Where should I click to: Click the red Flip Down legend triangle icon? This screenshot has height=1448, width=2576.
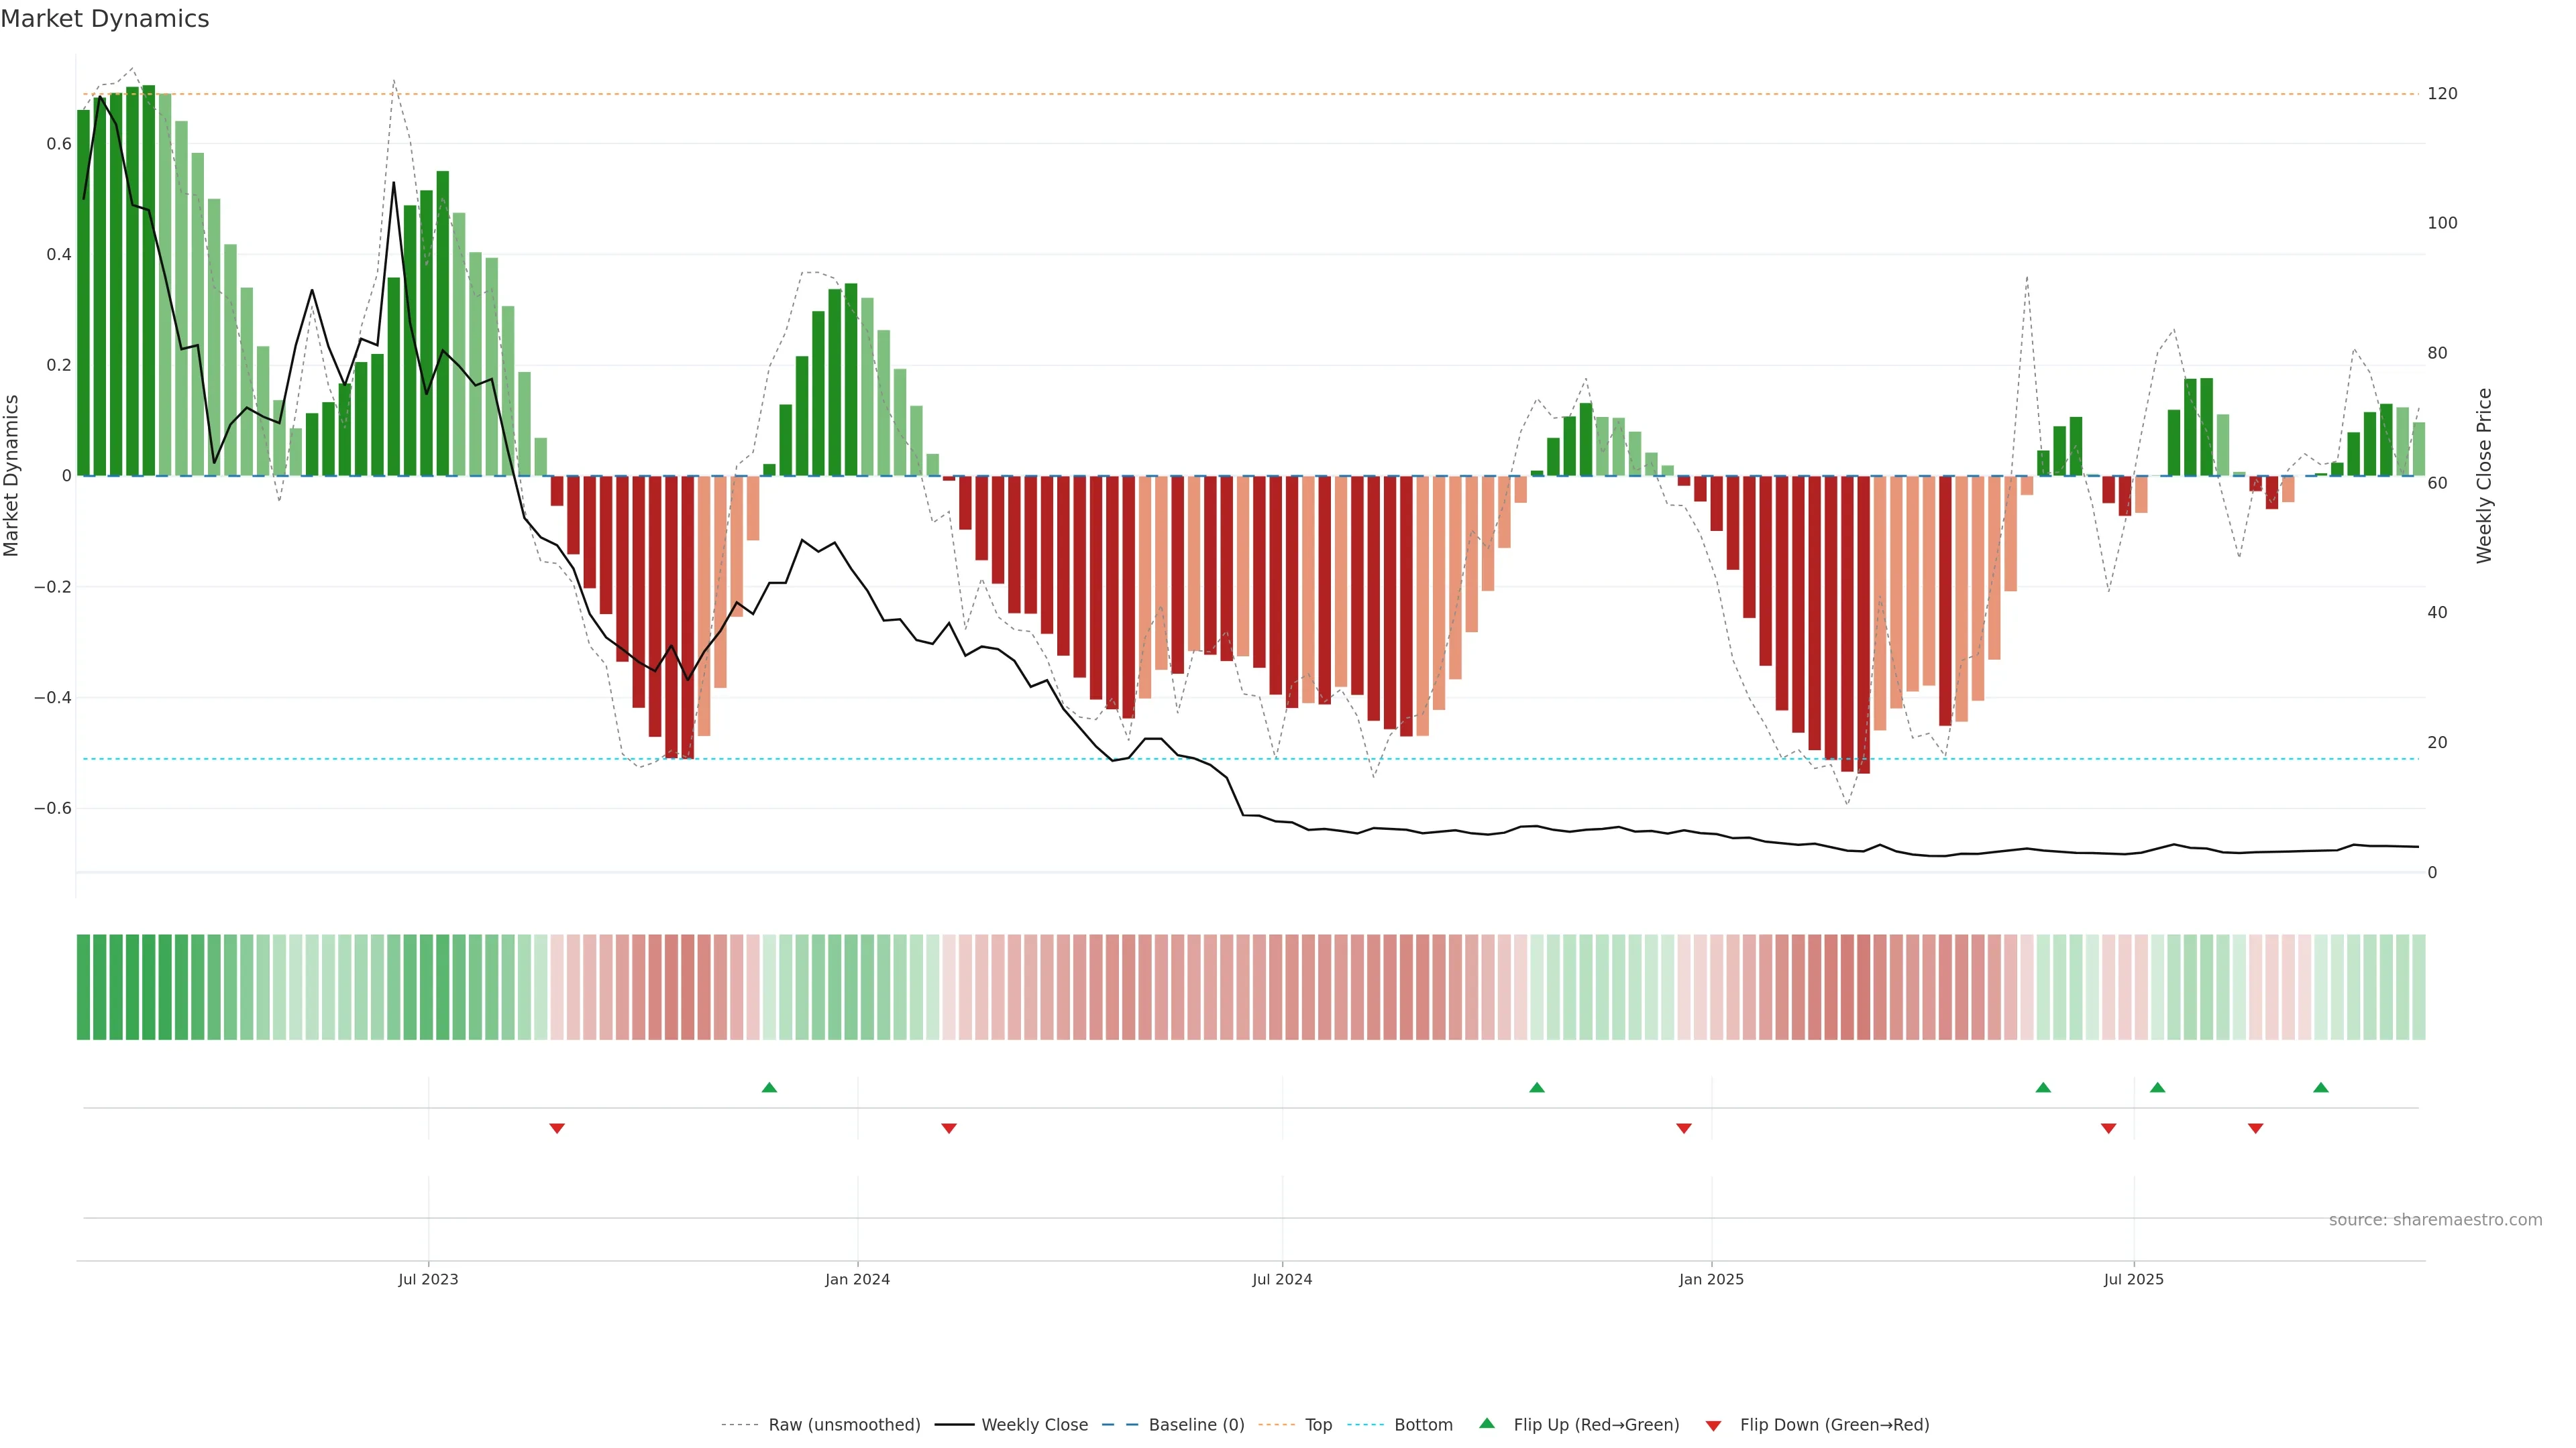1713,1425
